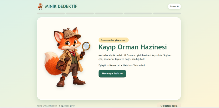
Task: Click the third progress bar segment
Action: coord(109,13)
